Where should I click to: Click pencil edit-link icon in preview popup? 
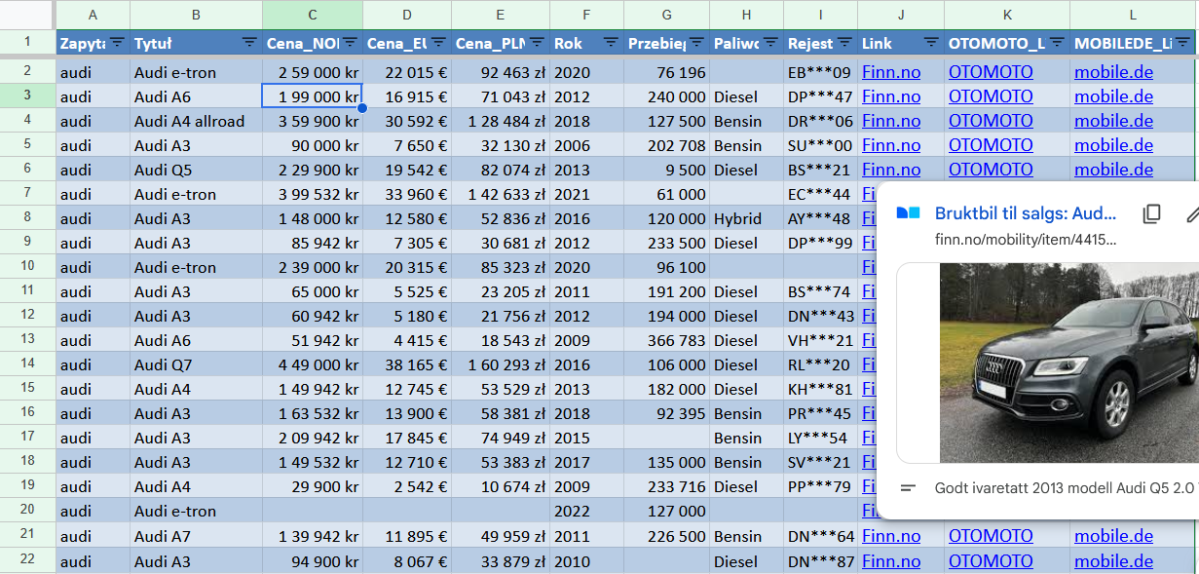click(1192, 213)
